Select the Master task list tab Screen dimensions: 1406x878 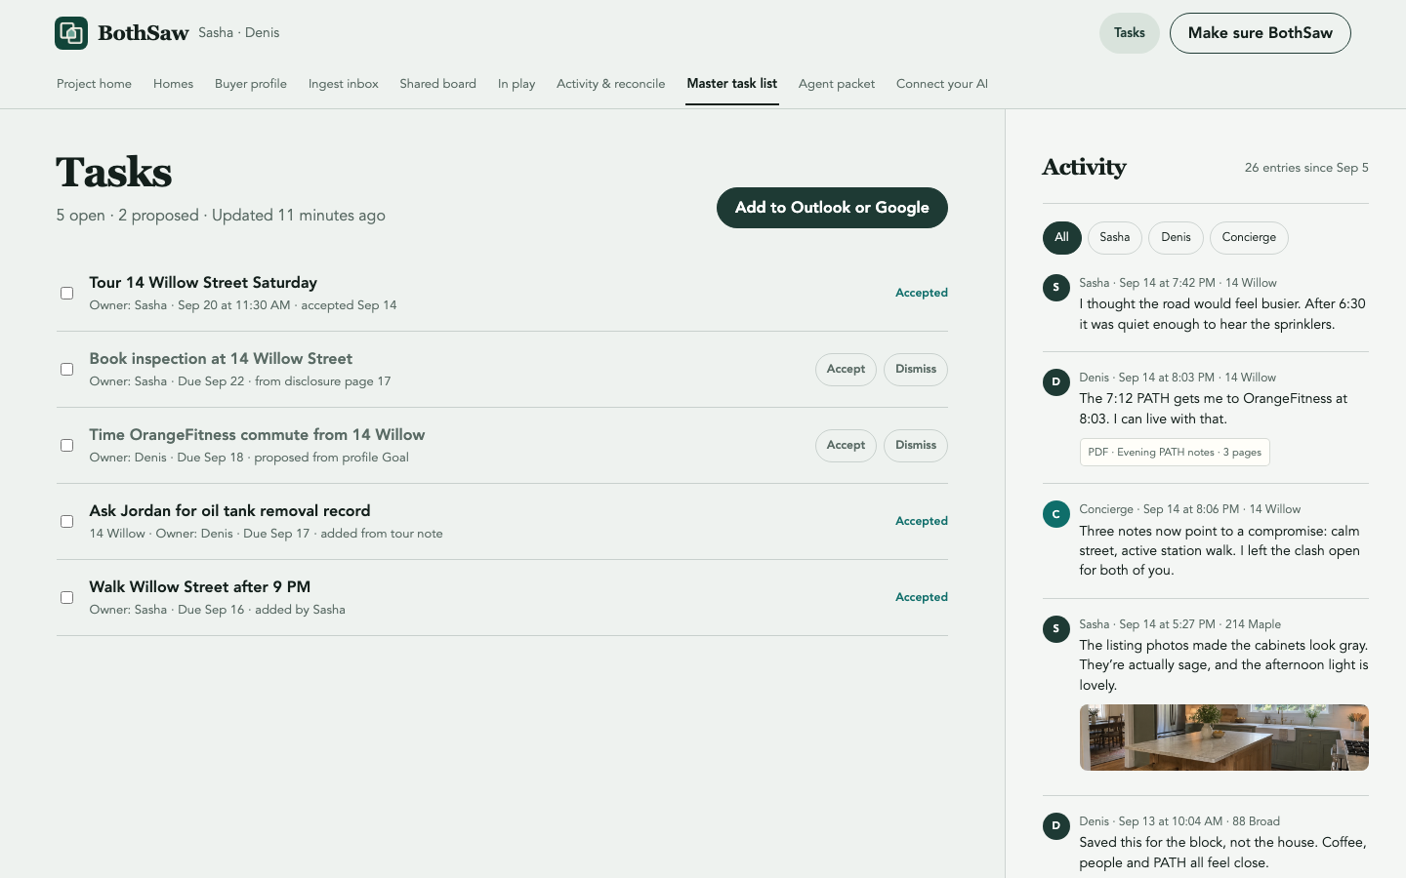732,84
